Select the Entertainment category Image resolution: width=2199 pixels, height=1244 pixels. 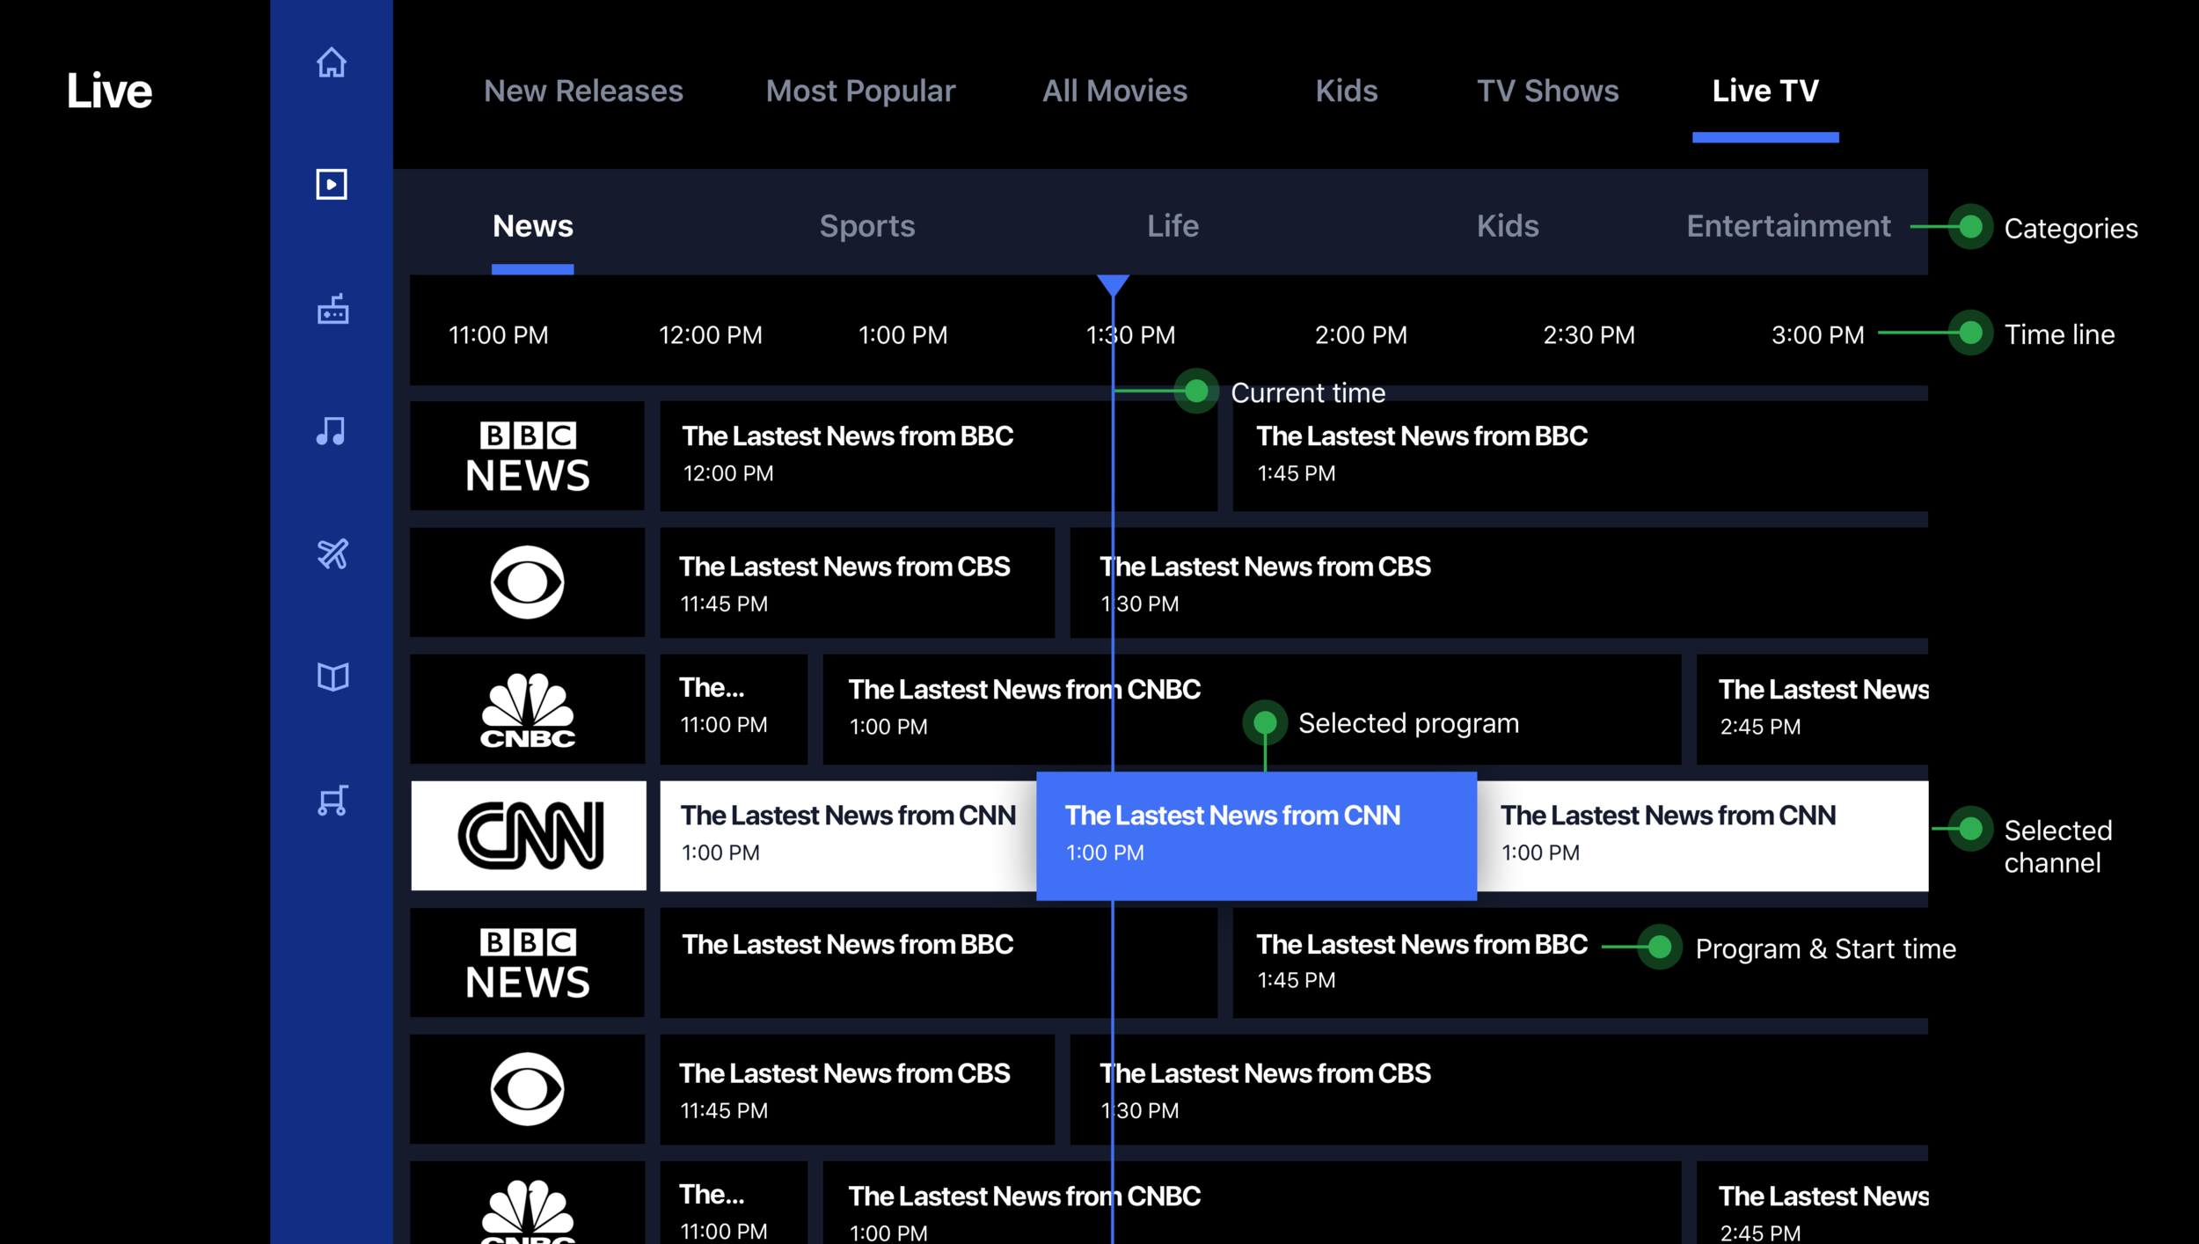pyautogui.click(x=1787, y=226)
